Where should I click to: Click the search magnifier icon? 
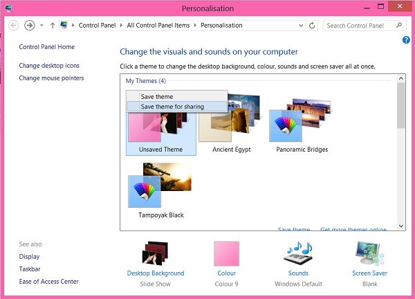coord(399,25)
